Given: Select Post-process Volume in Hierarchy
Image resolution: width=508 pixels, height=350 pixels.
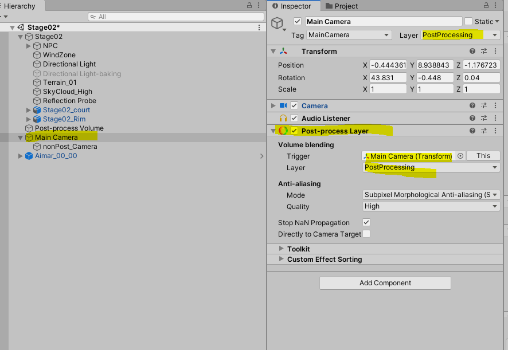Looking at the screenshot, I should [69, 128].
